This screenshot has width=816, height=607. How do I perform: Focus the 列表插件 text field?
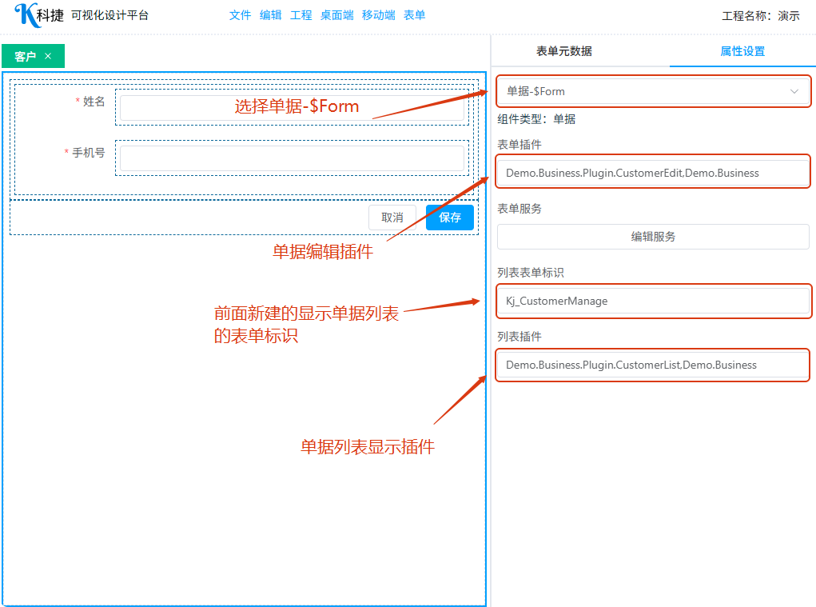[x=652, y=365]
